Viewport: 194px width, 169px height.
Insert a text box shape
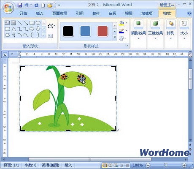click(7, 22)
